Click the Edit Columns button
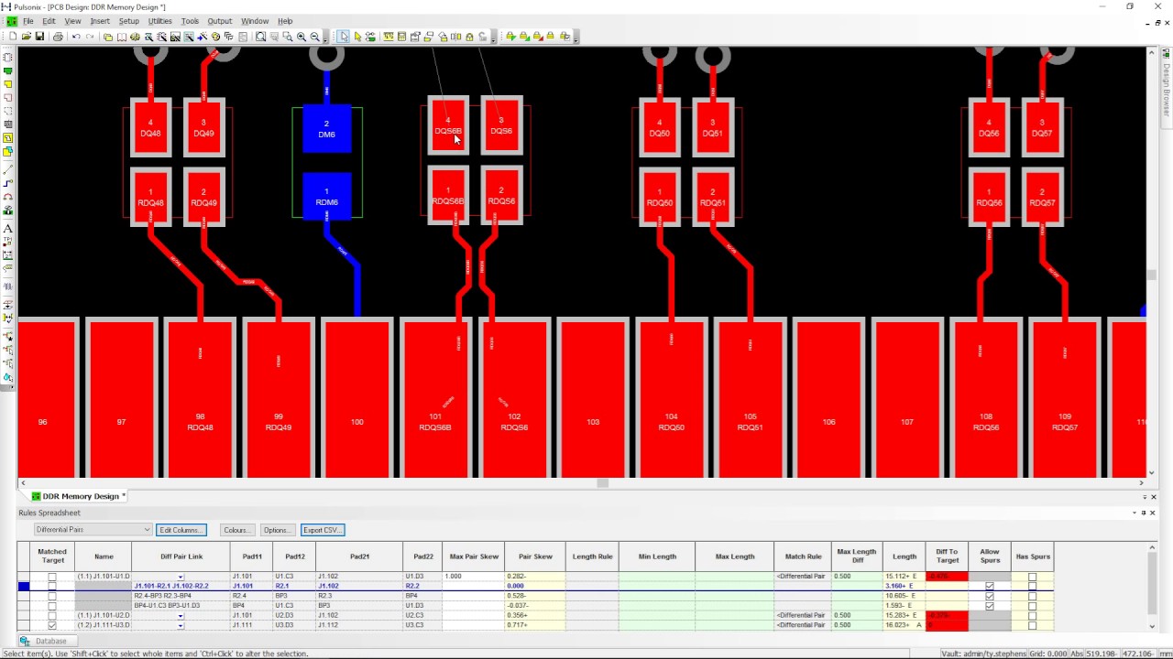 181,530
